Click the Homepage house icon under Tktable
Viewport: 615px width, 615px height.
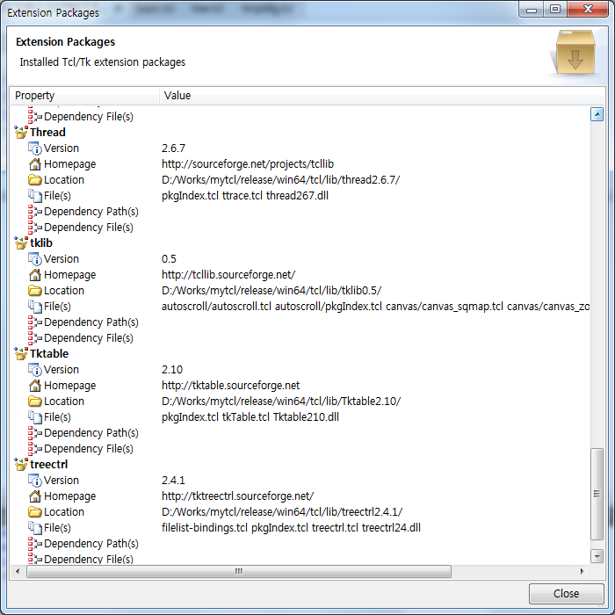(x=35, y=385)
